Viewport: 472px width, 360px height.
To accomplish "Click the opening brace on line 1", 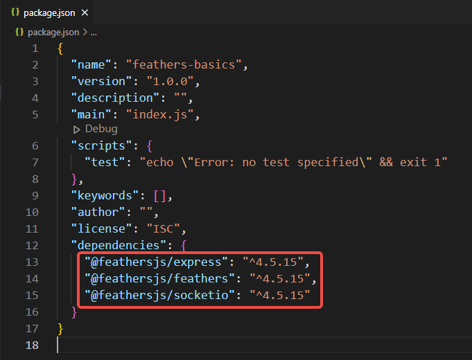I will click(60, 48).
